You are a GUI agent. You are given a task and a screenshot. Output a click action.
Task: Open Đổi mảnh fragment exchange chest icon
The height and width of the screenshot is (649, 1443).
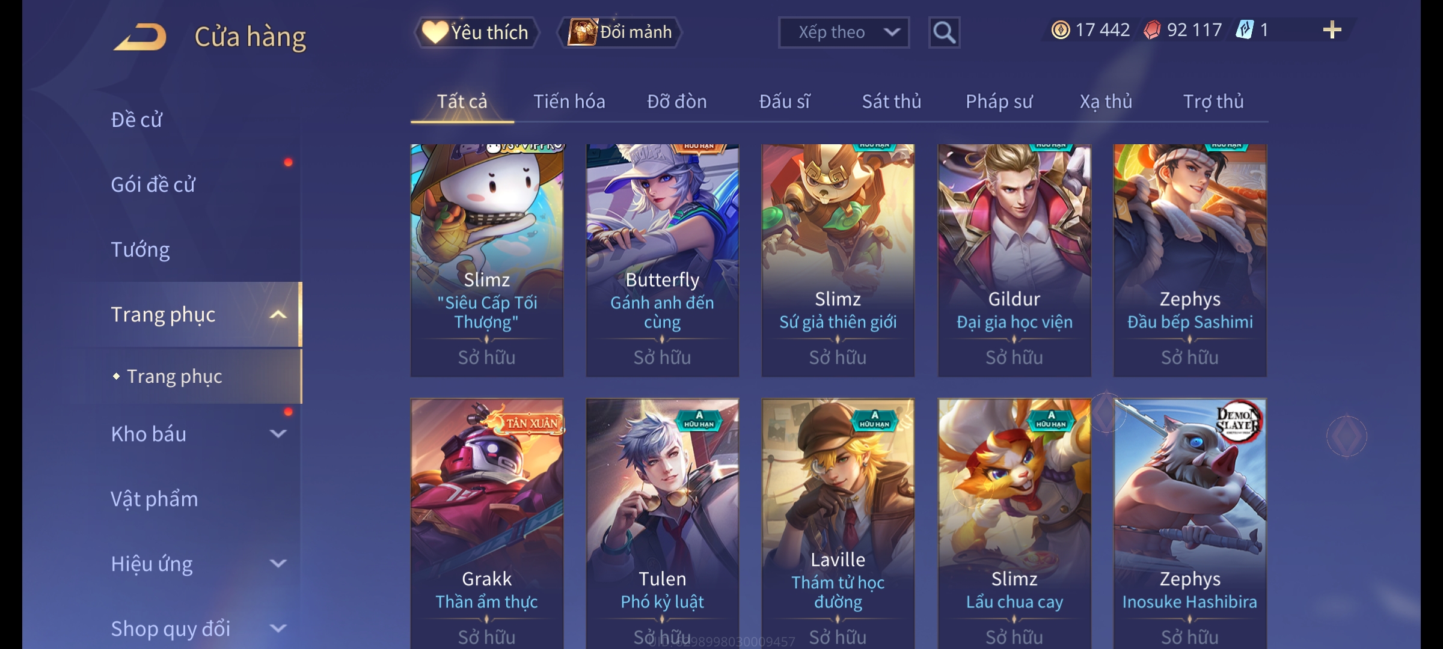pyautogui.click(x=619, y=32)
